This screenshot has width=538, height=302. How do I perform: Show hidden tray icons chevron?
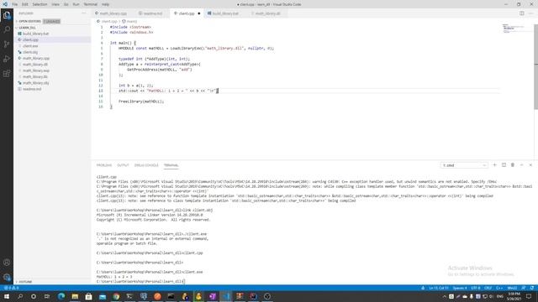tap(445, 296)
